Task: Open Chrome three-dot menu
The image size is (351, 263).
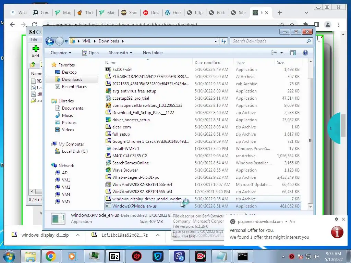Action: [x=339, y=25]
